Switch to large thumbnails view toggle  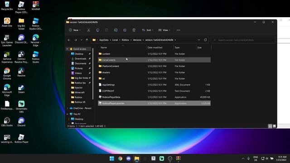274,126
